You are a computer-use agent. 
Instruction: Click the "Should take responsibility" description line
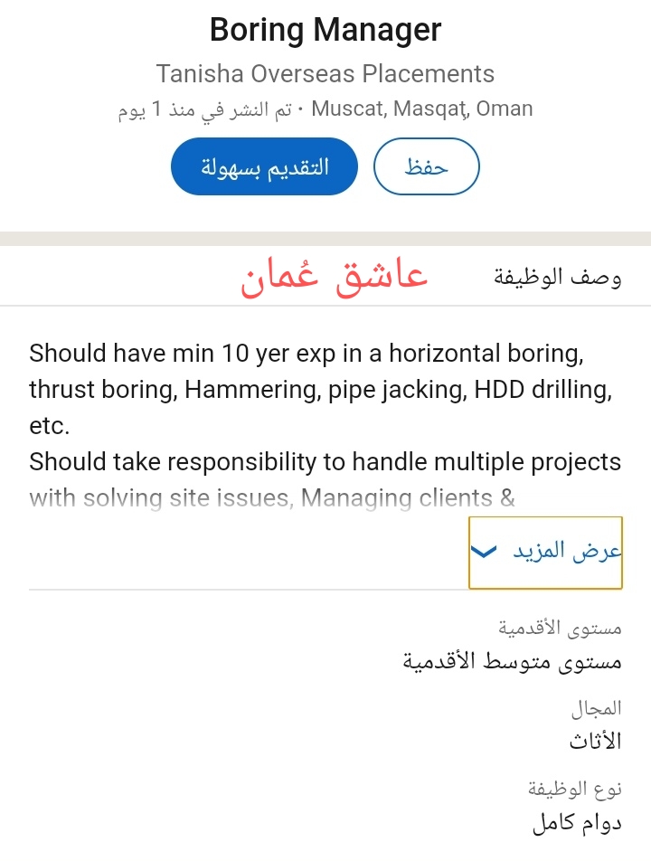[x=325, y=461]
